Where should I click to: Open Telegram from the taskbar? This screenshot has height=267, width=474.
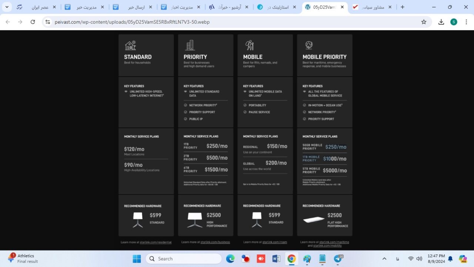tap(338, 259)
